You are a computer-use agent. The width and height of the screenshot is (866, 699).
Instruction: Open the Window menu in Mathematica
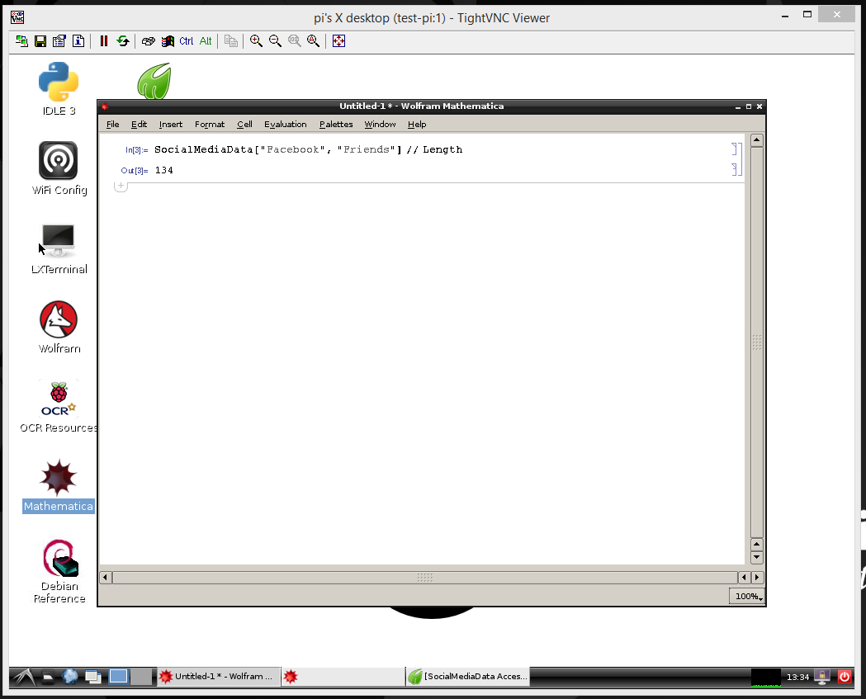[380, 125]
